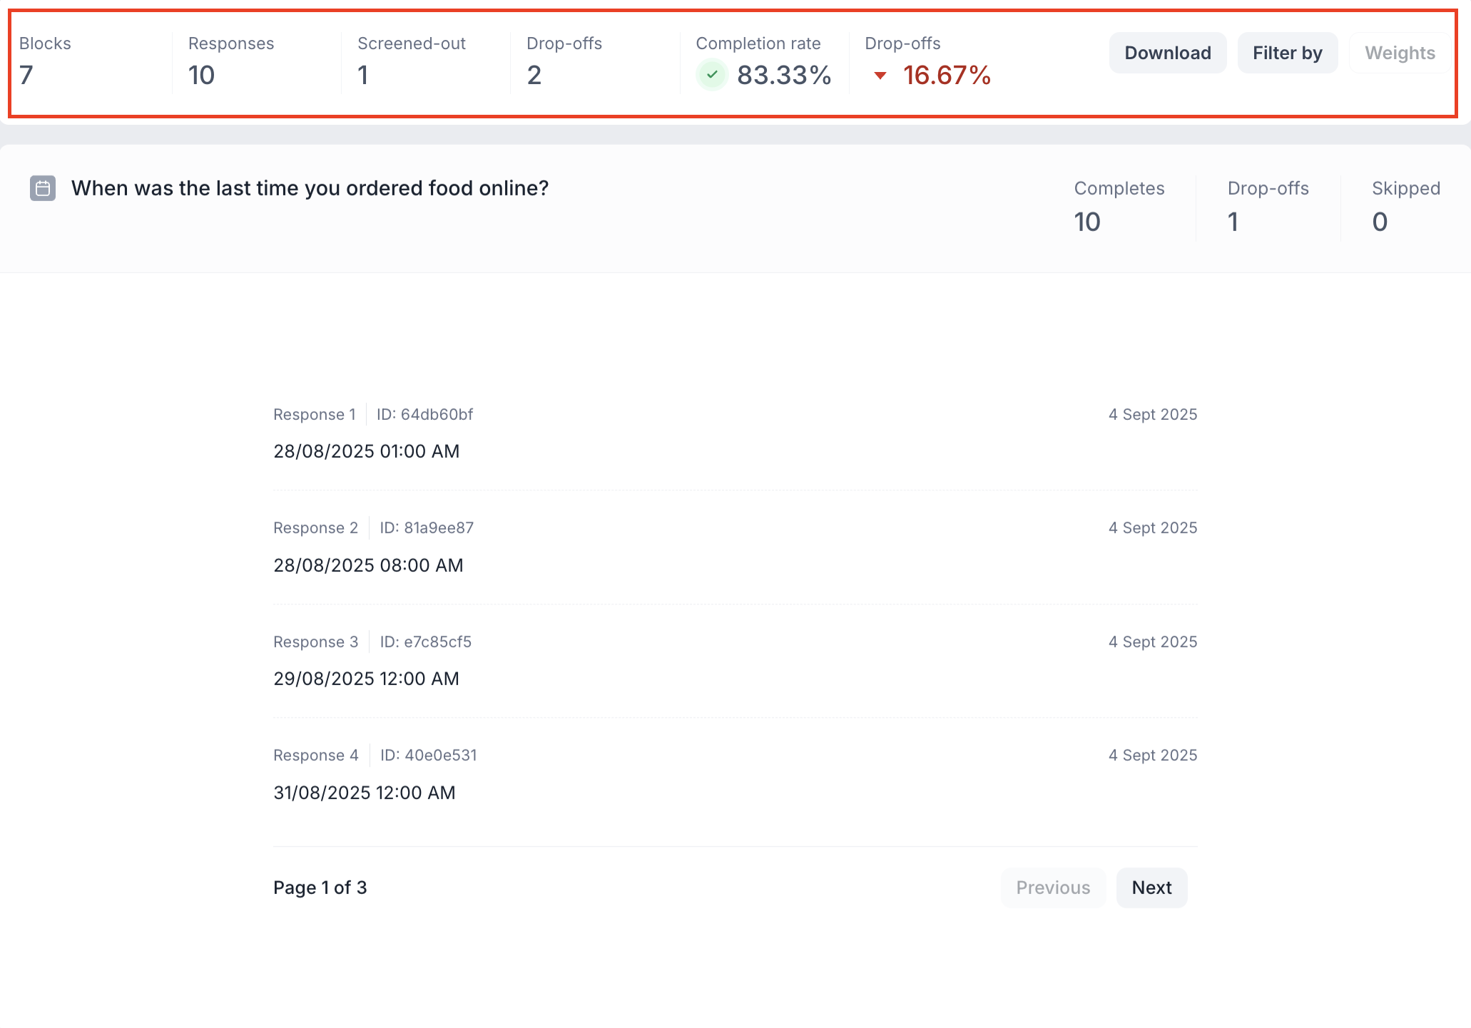Click the Responses count of 10
Screen dimensions: 1471x1028
(x=201, y=75)
